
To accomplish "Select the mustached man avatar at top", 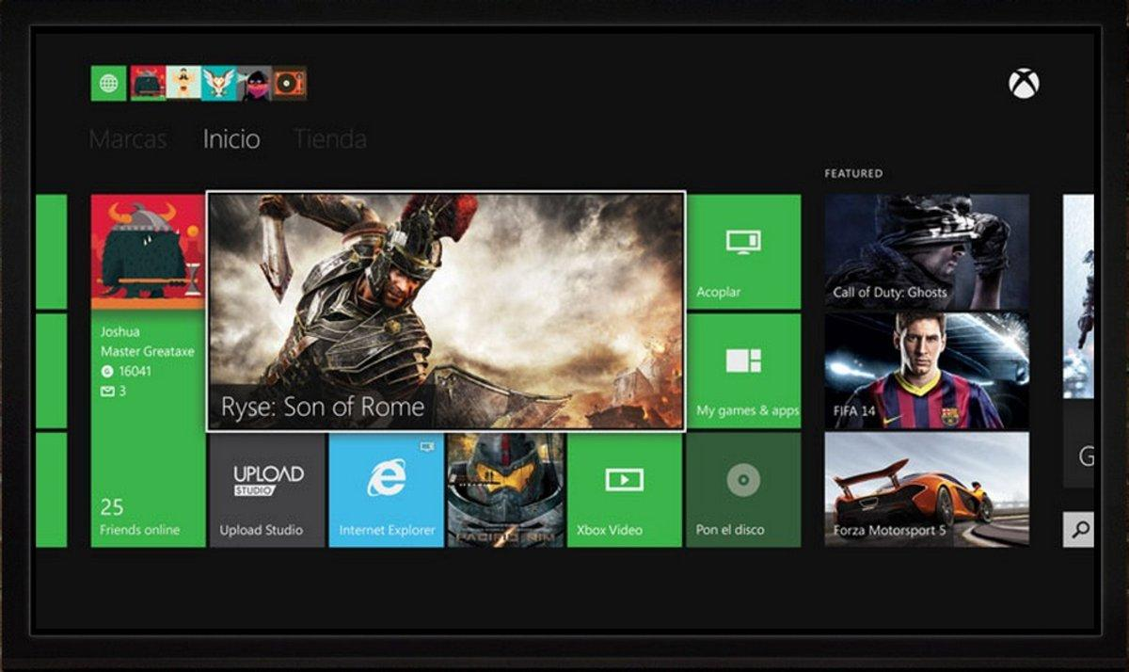I will tap(183, 84).
